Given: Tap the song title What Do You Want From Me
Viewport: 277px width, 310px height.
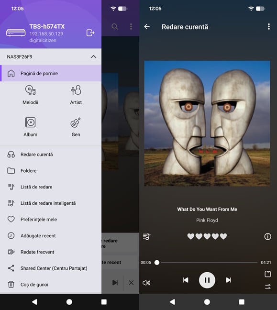Looking at the screenshot, I should (207, 209).
